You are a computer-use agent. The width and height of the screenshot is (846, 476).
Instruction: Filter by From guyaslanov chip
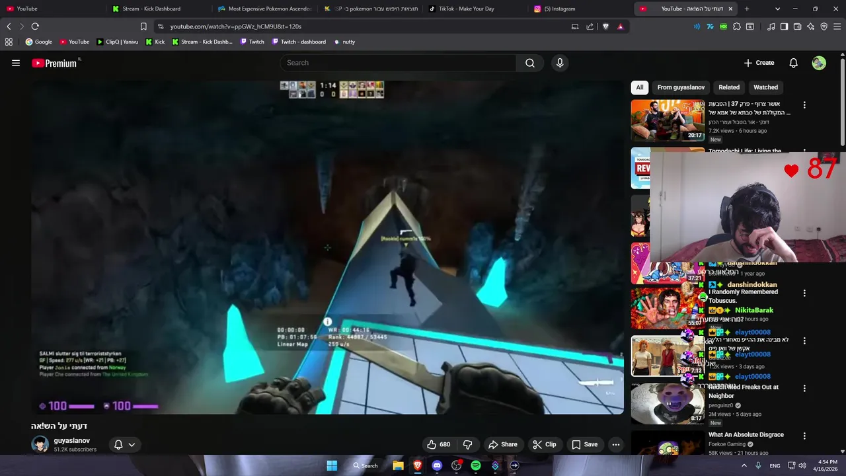pos(681,87)
